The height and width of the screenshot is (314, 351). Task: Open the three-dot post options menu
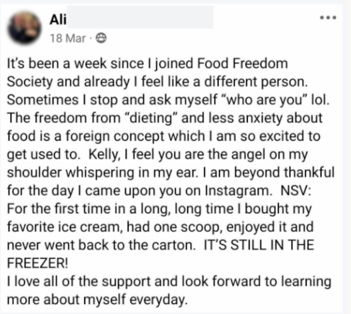pyautogui.click(x=328, y=17)
